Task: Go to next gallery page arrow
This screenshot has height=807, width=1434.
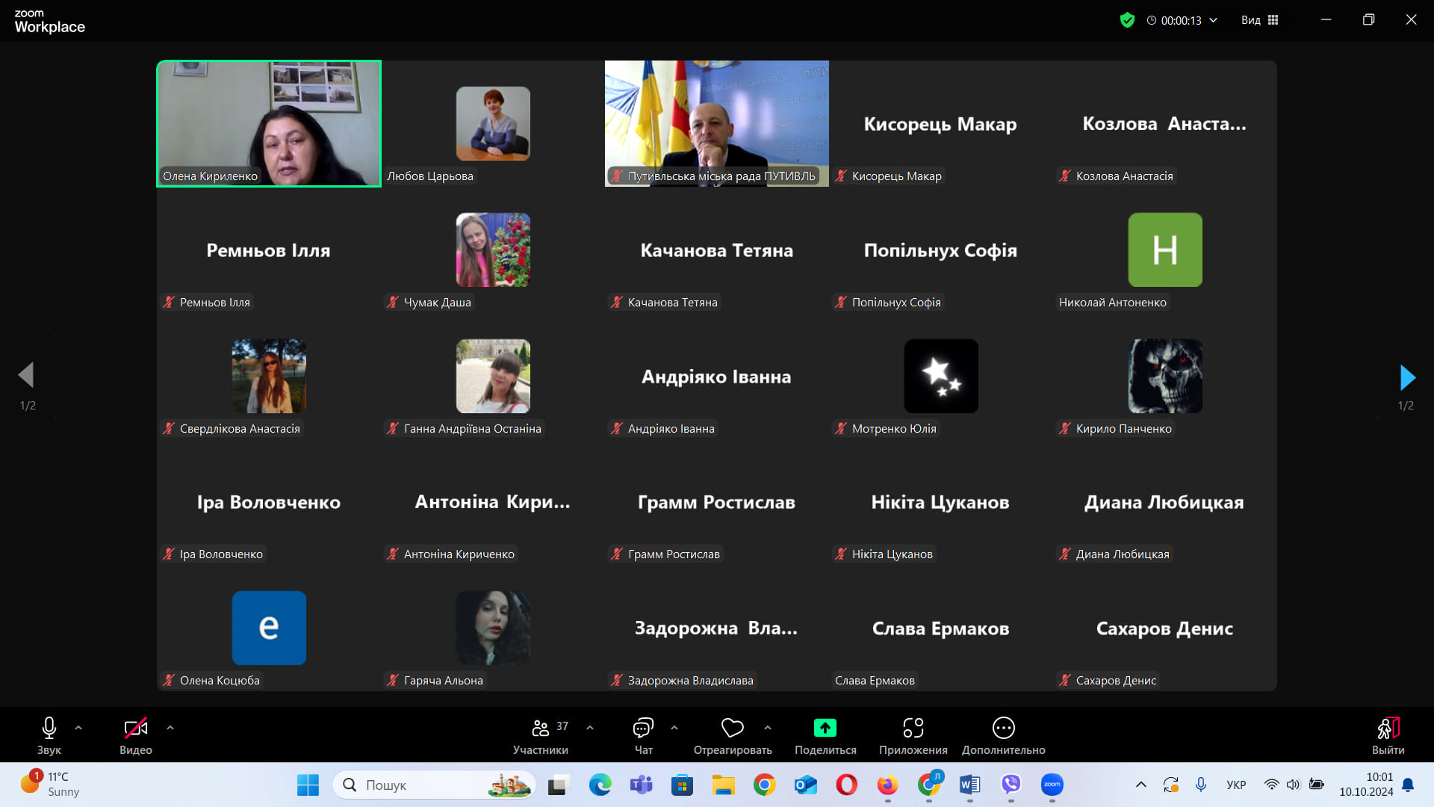Action: pyautogui.click(x=1407, y=377)
